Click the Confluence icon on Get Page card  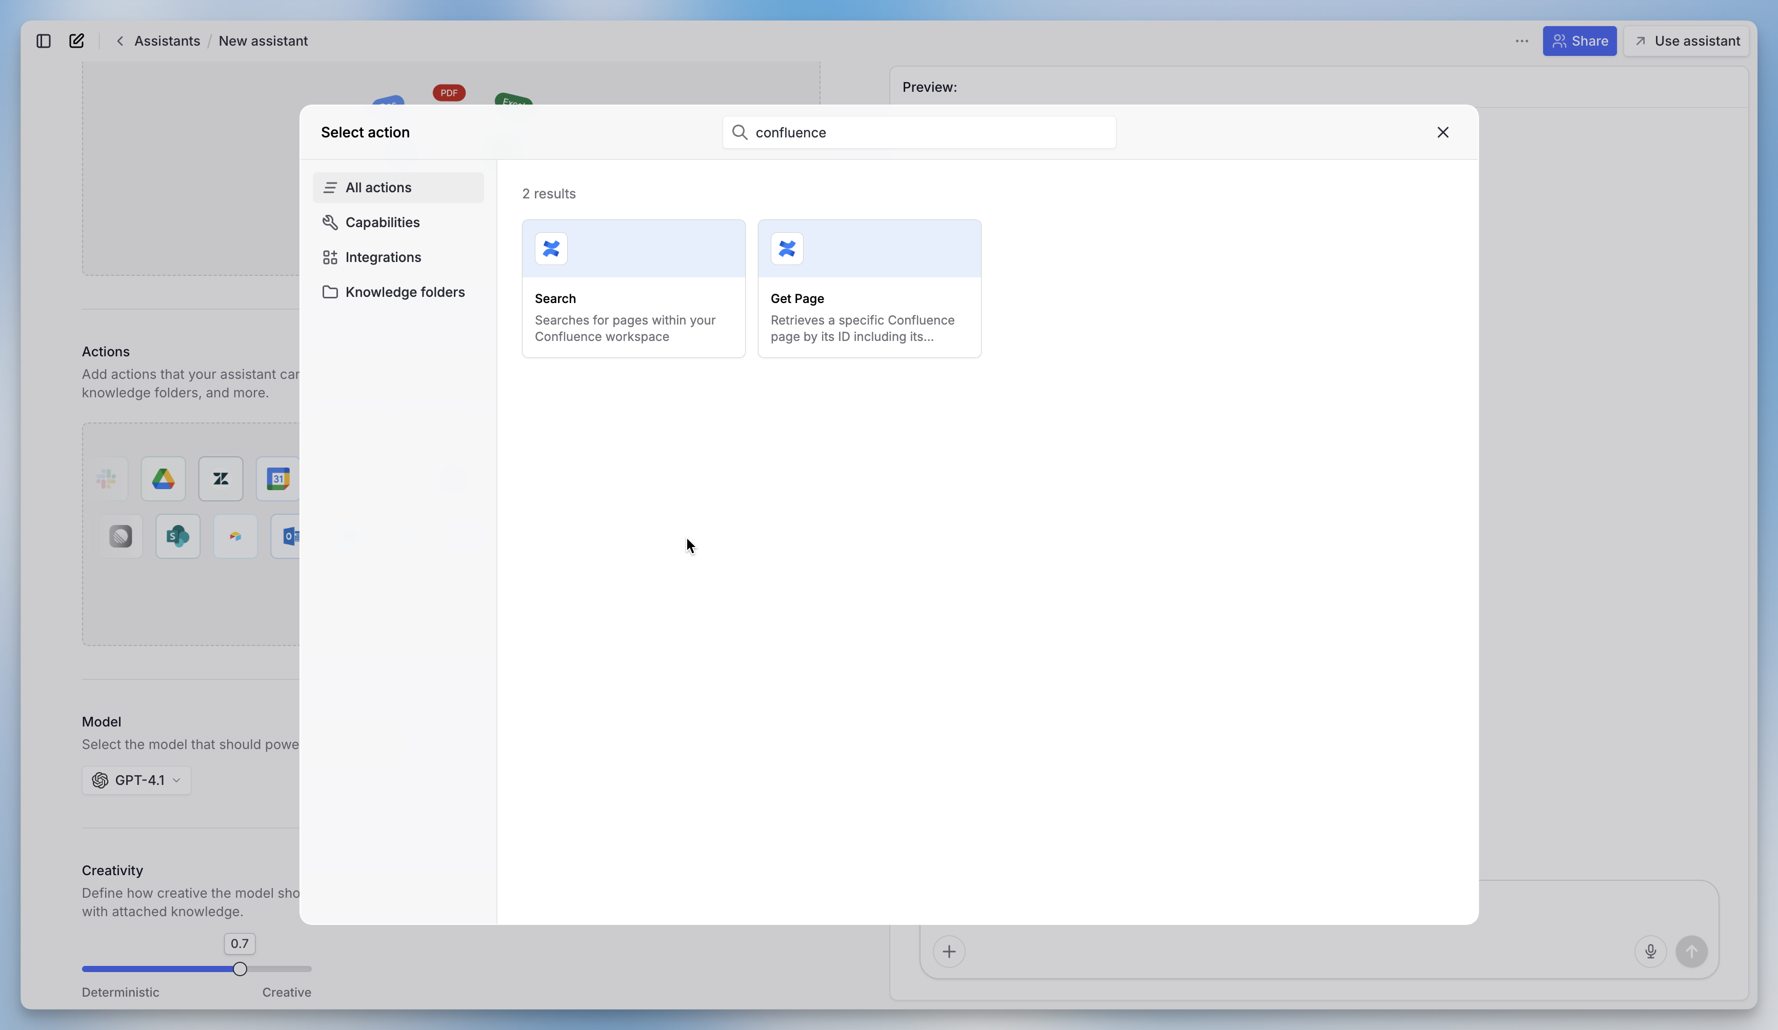(787, 249)
